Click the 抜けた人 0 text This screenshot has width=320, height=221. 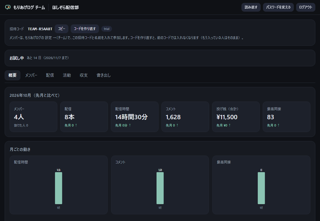(x=21, y=125)
